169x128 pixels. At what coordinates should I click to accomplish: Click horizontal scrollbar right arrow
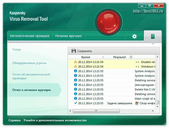click(153, 111)
